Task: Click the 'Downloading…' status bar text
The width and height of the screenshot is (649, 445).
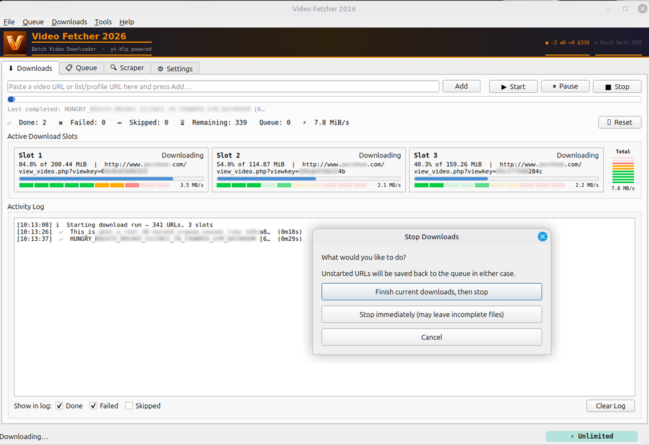Action: (24, 437)
